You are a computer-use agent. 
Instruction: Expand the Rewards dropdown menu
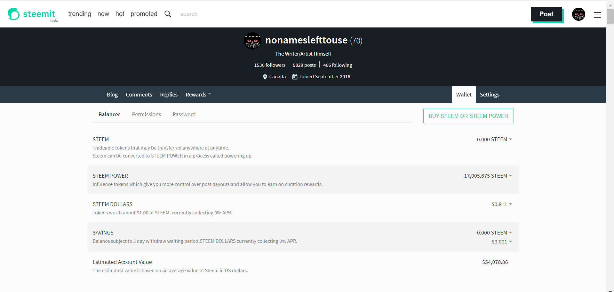[x=198, y=95]
